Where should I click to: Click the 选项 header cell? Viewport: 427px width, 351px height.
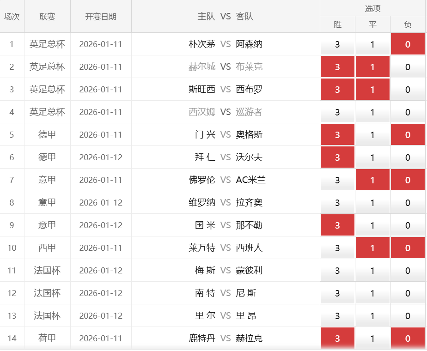point(372,8)
